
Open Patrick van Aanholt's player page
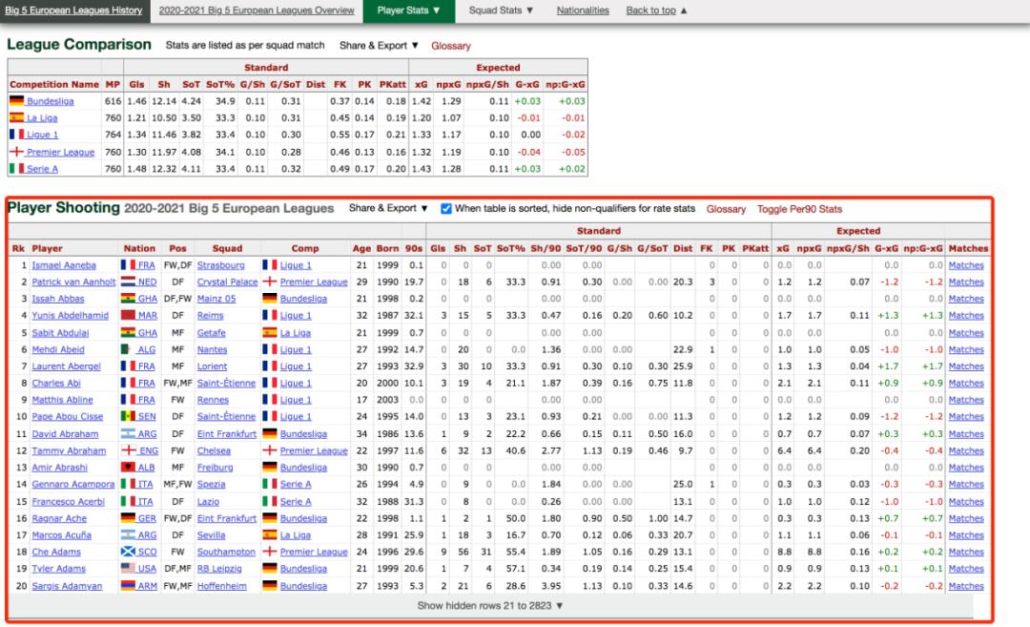[73, 282]
